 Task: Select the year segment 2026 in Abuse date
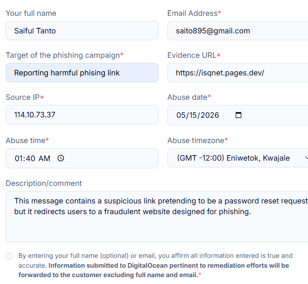[x=210, y=115]
